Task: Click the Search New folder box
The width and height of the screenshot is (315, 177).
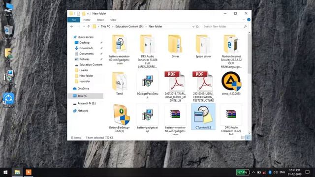Action: point(224,27)
